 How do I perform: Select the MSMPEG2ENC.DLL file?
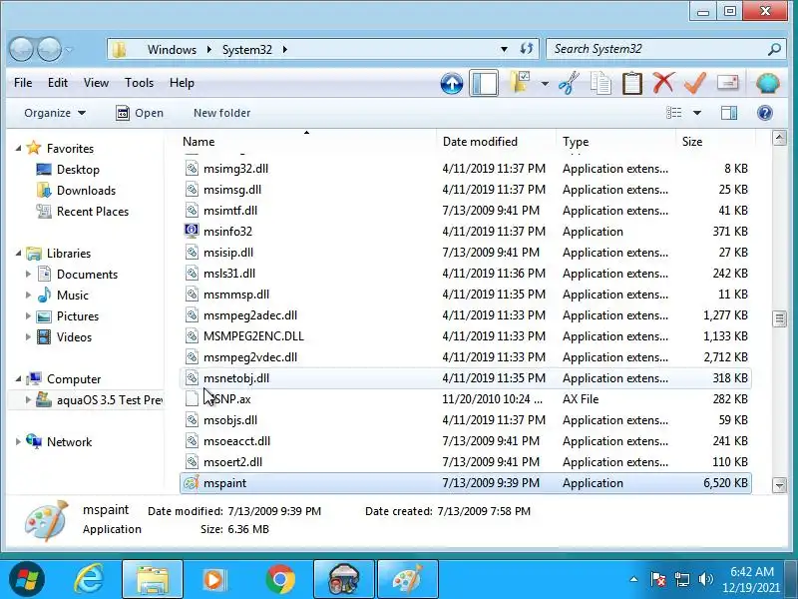coord(253,336)
